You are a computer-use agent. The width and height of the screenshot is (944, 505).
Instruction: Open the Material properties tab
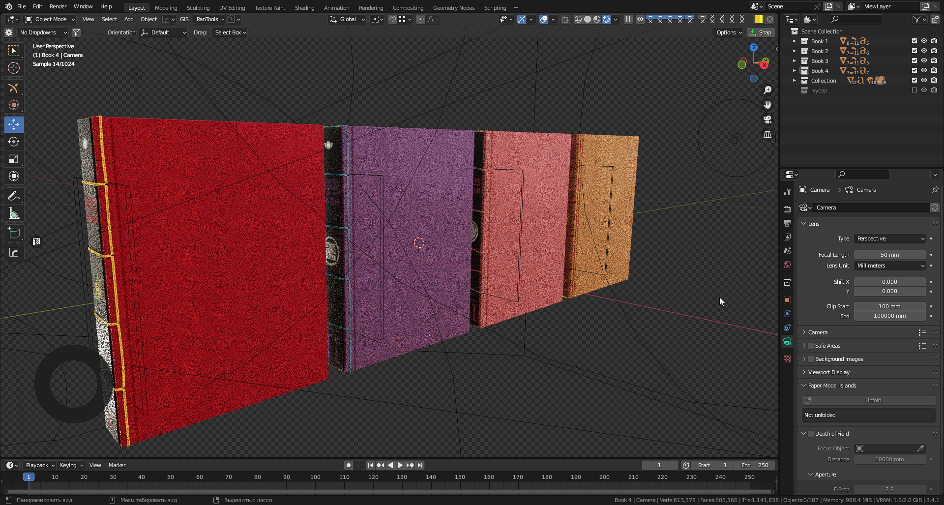(x=787, y=359)
